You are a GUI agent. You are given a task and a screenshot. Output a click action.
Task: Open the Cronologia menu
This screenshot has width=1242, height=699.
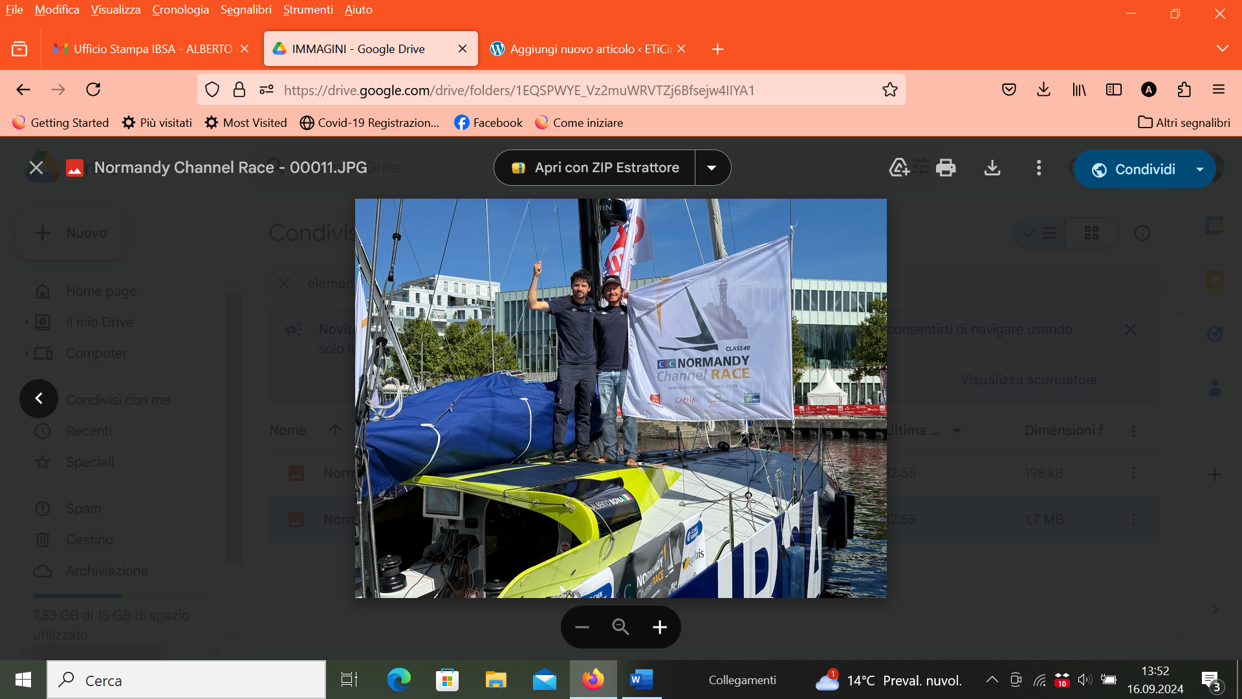pos(180,10)
